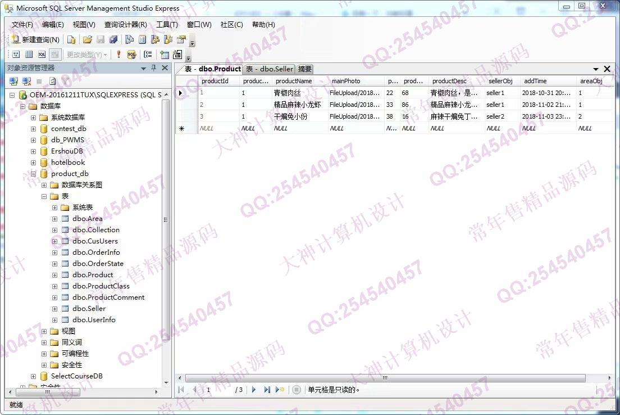The width and height of the screenshot is (620, 415).
Task: Open the Window (窗口) menu
Action: tap(199, 25)
